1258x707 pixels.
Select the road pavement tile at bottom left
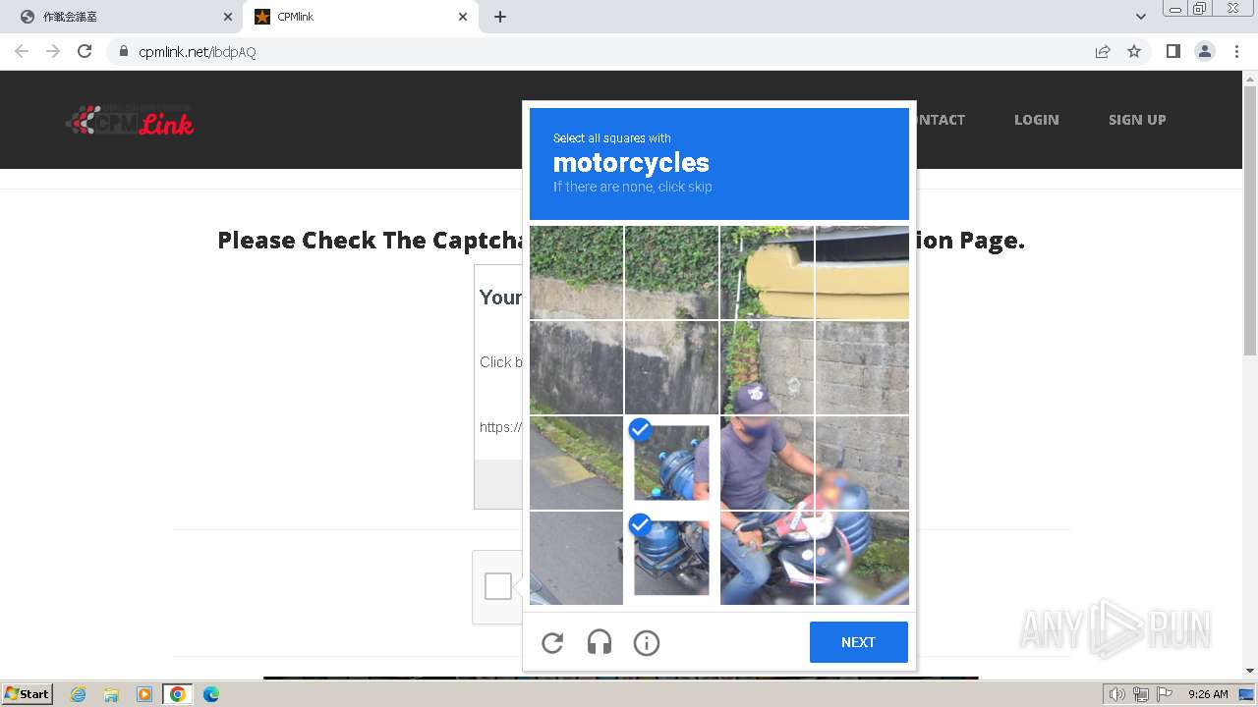576,558
